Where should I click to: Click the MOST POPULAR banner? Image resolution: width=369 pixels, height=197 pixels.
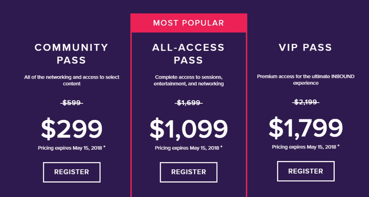[189, 23]
